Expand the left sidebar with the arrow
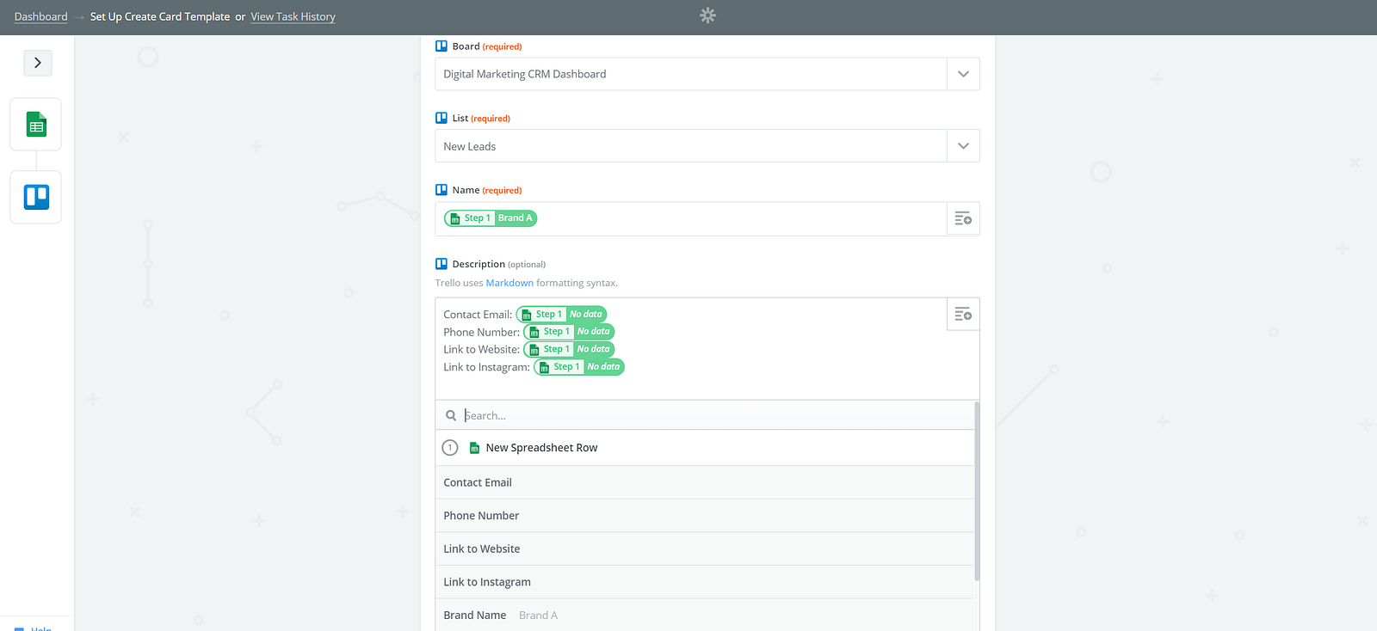The height and width of the screenshot is (631, 1377). 38,63
